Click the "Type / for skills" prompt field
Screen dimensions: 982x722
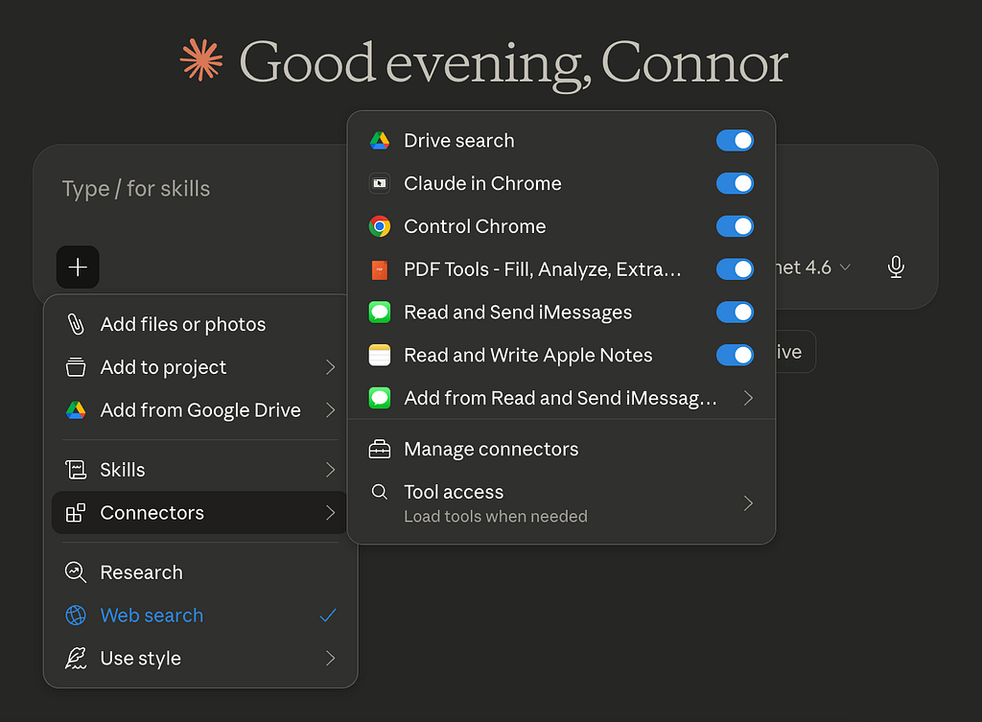pyautogui.click(x=136, y=189)
